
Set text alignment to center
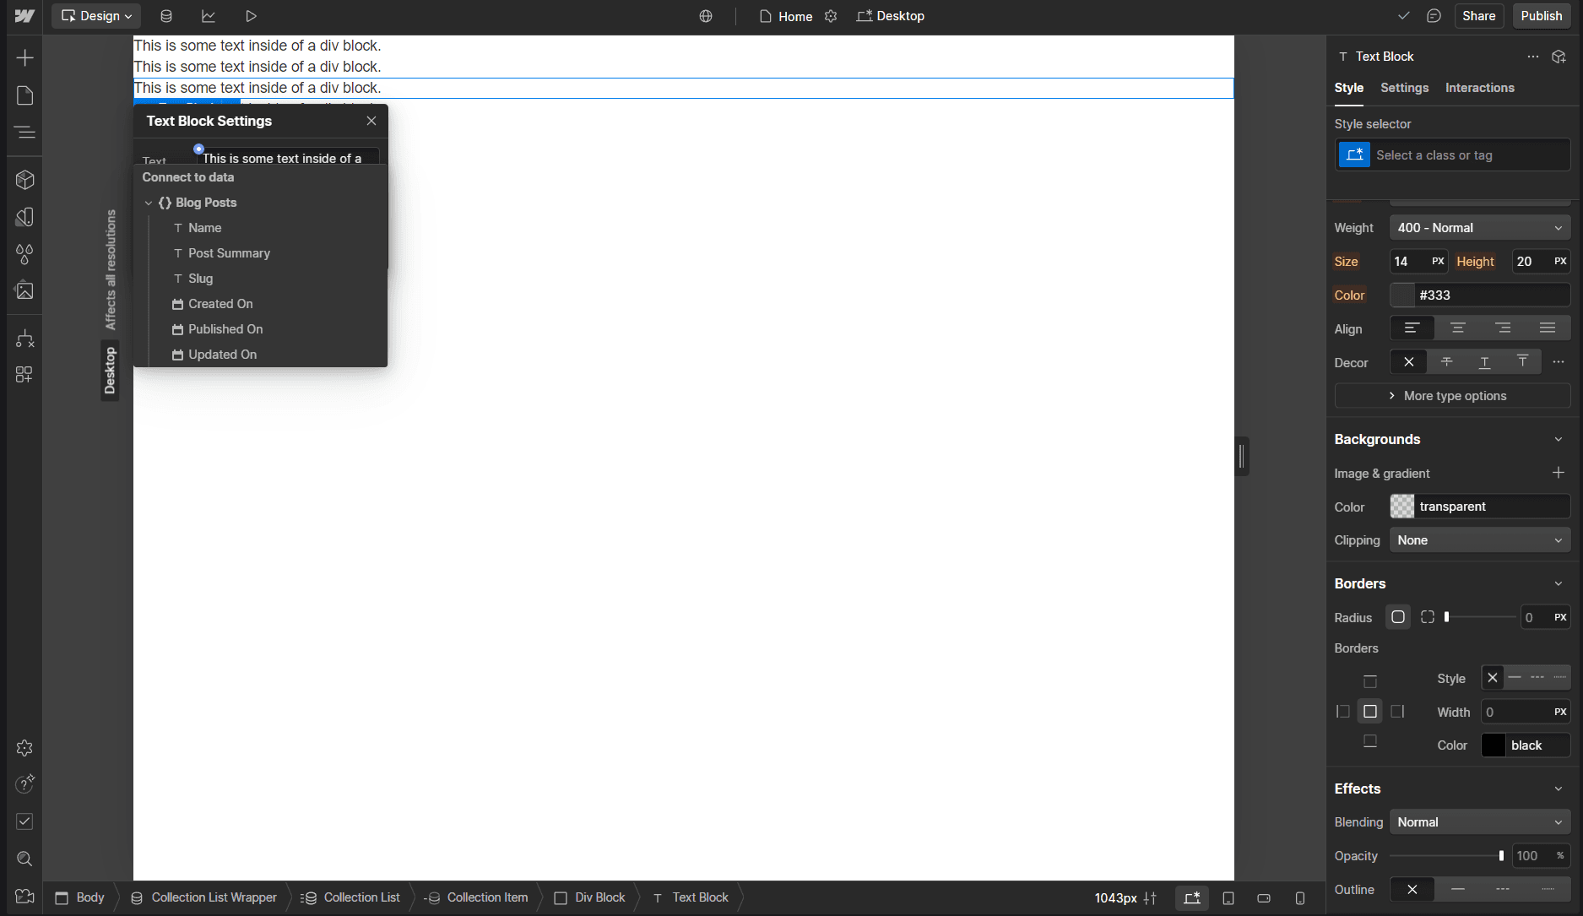(x=1458, y=328)
